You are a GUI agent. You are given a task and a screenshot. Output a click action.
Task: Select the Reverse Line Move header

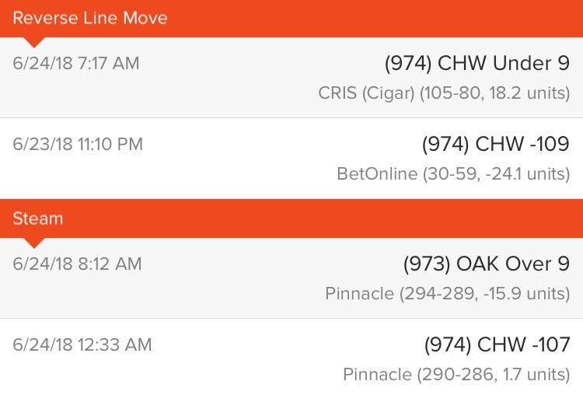click(x=291, y=19)
